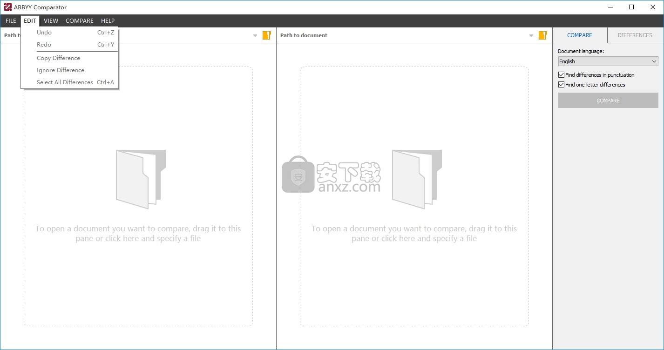Click the yellow open-file icon in left pane
664x350 pixels.
click(267, 35)
